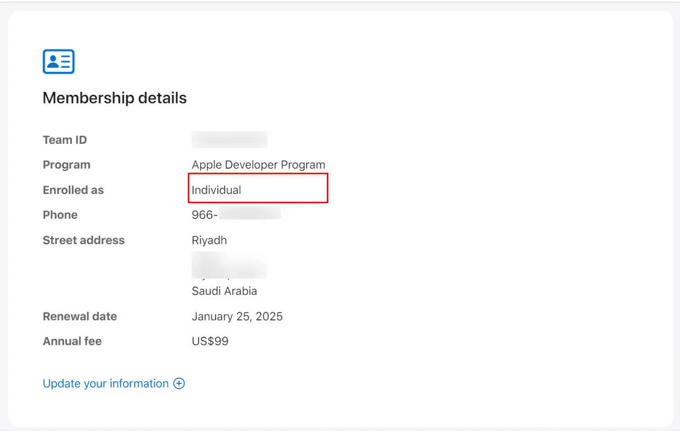Open the Update your information link
Screen dimensions: 680x431
point(106,384)
